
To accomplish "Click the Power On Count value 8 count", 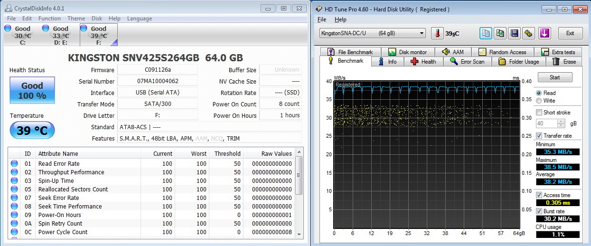I will click(281, 104).
